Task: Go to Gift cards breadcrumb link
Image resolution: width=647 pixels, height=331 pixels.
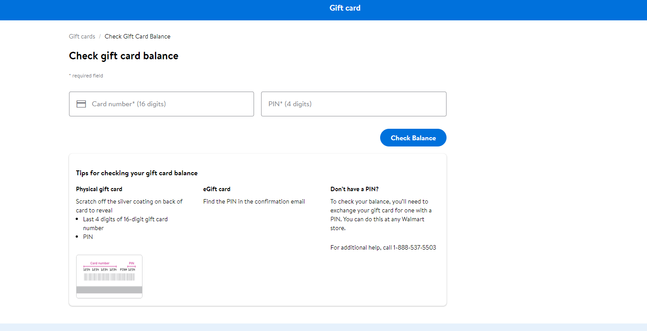Action: tap(82, 36)
